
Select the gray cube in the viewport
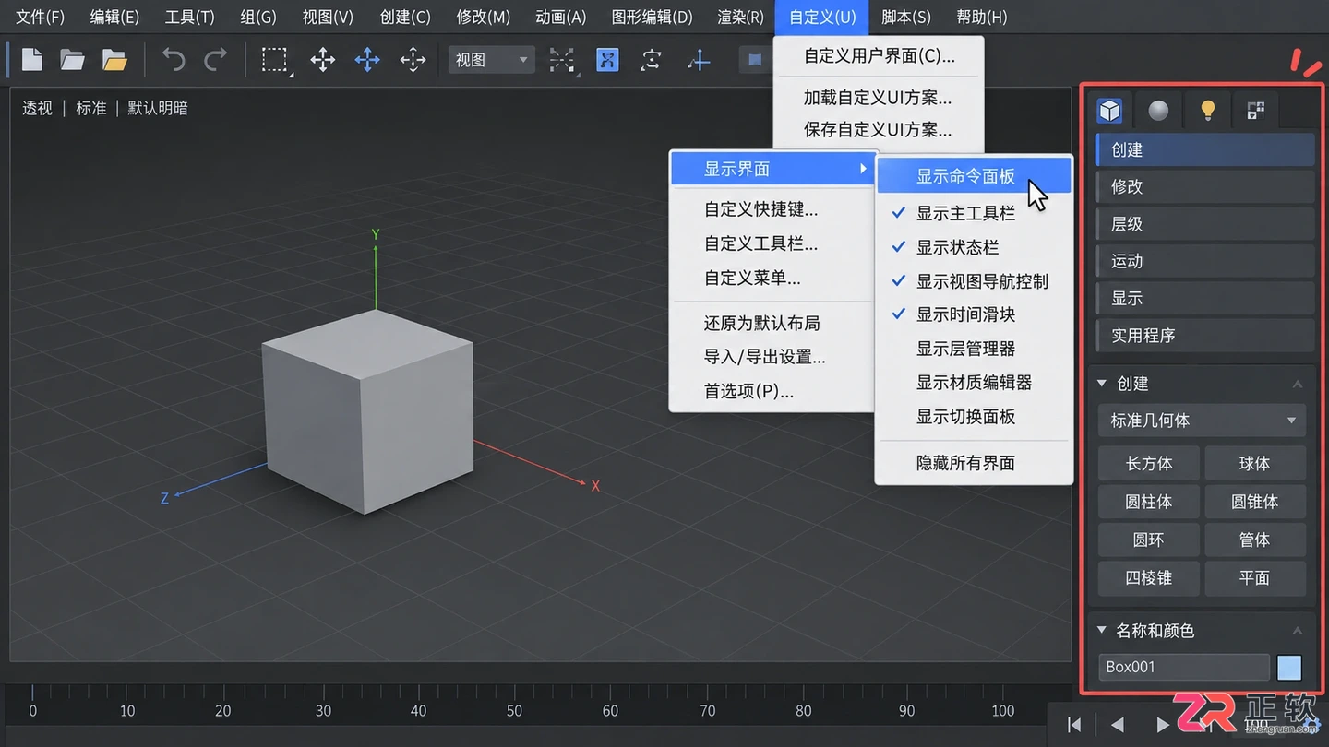coord(367,412)
